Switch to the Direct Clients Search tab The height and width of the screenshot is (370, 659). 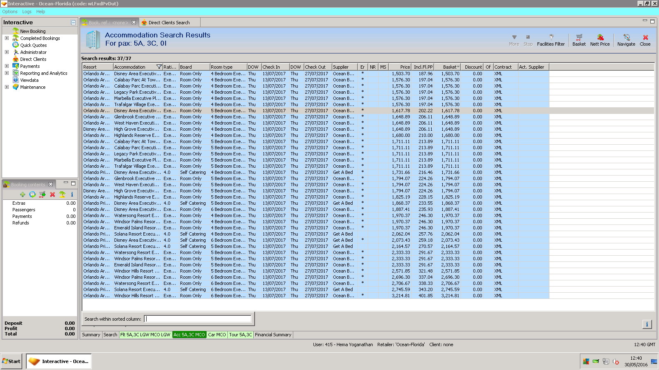(169, 23)
